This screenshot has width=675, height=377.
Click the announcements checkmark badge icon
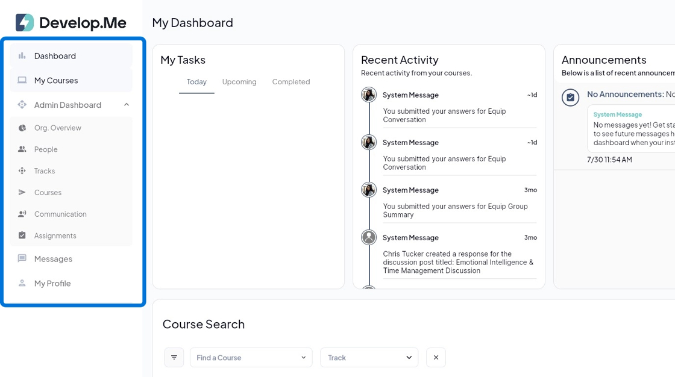pos(571,97)
